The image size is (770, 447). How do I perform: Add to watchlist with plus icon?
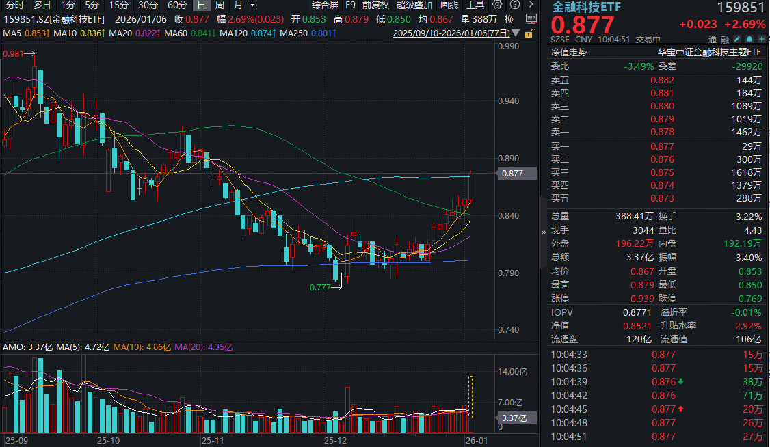tap(762, 39)
